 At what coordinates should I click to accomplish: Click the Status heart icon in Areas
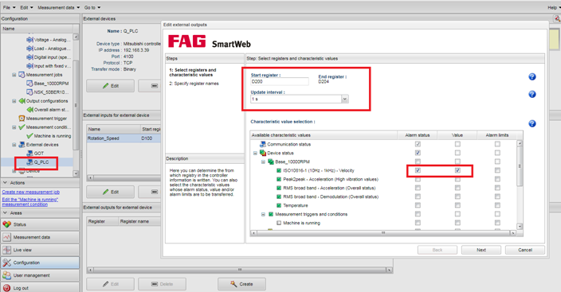click(6, 224)
